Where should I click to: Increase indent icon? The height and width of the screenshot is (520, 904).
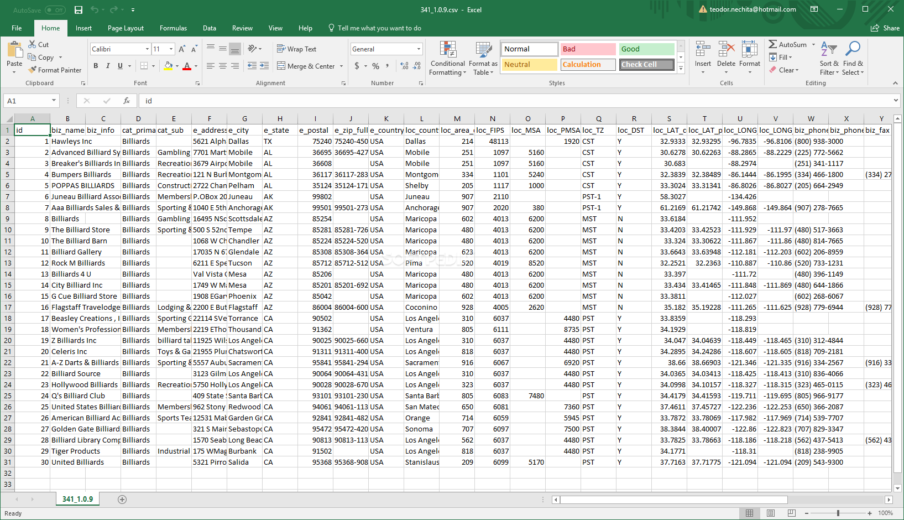264,66
